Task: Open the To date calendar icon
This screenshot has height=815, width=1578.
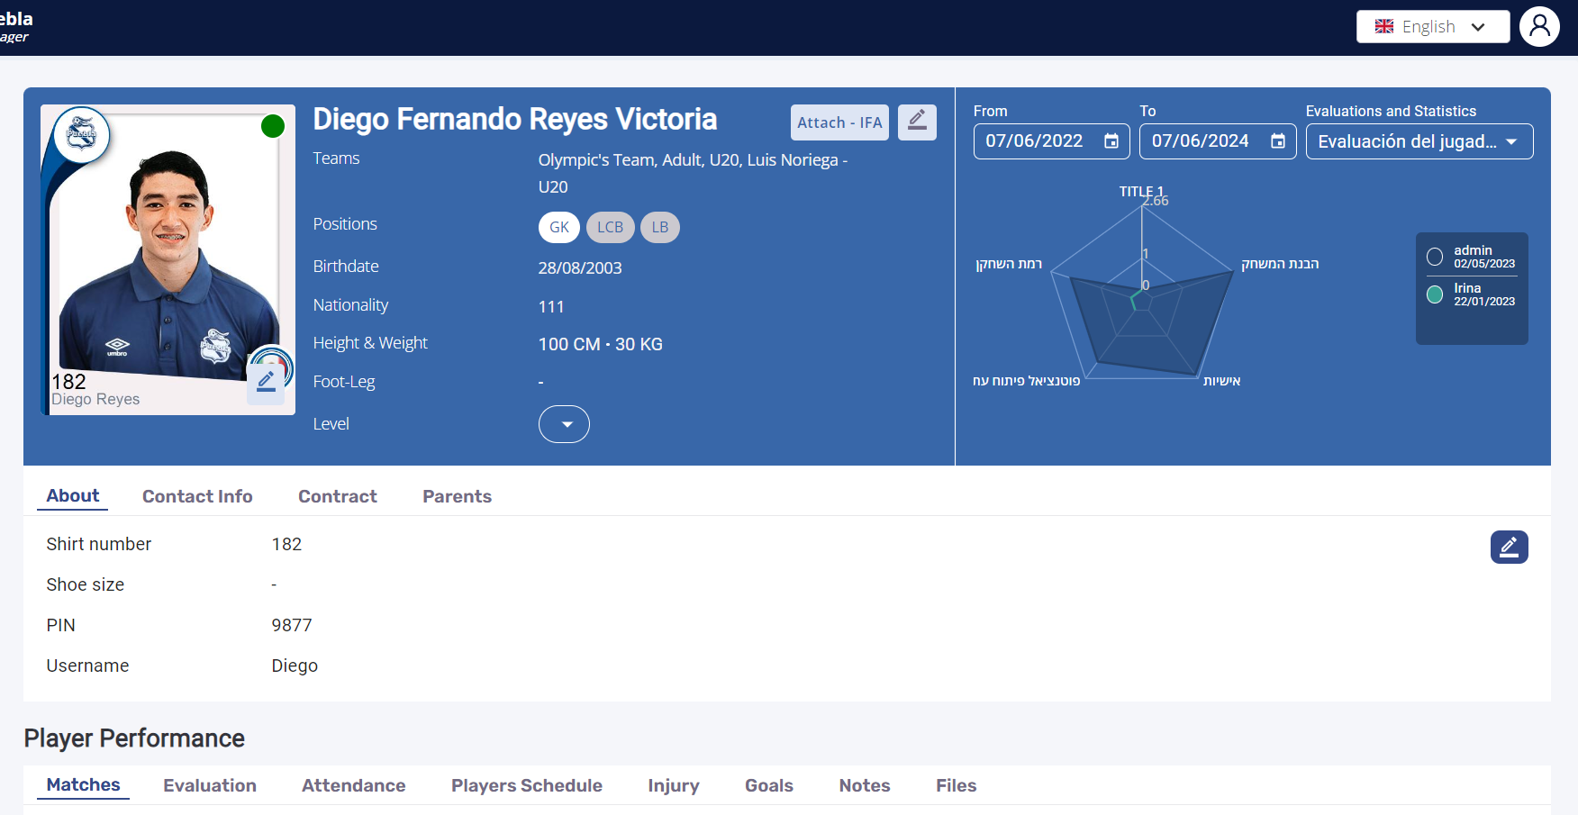Action: click(1277, 141)
